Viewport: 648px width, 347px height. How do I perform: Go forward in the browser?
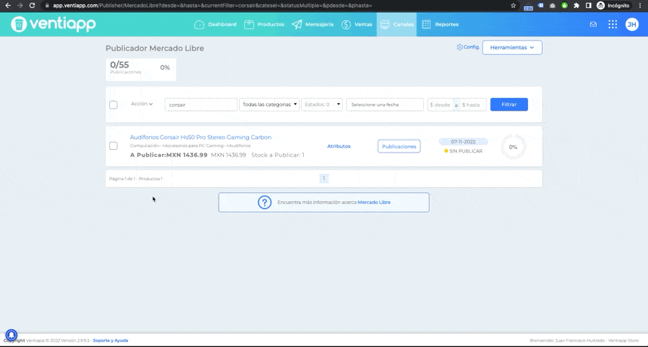(20, 5)
